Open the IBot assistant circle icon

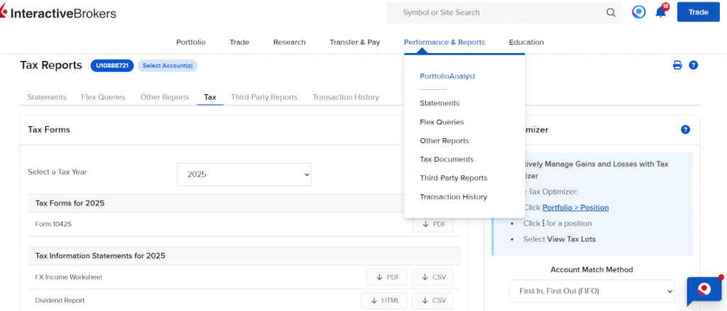[638, 12]
